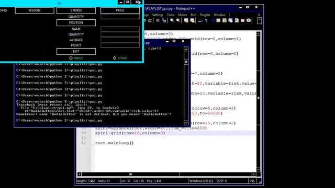The image size is (335, 188).
Task: Open the Tools menu in Notepad++
Action: pos(171,15)
